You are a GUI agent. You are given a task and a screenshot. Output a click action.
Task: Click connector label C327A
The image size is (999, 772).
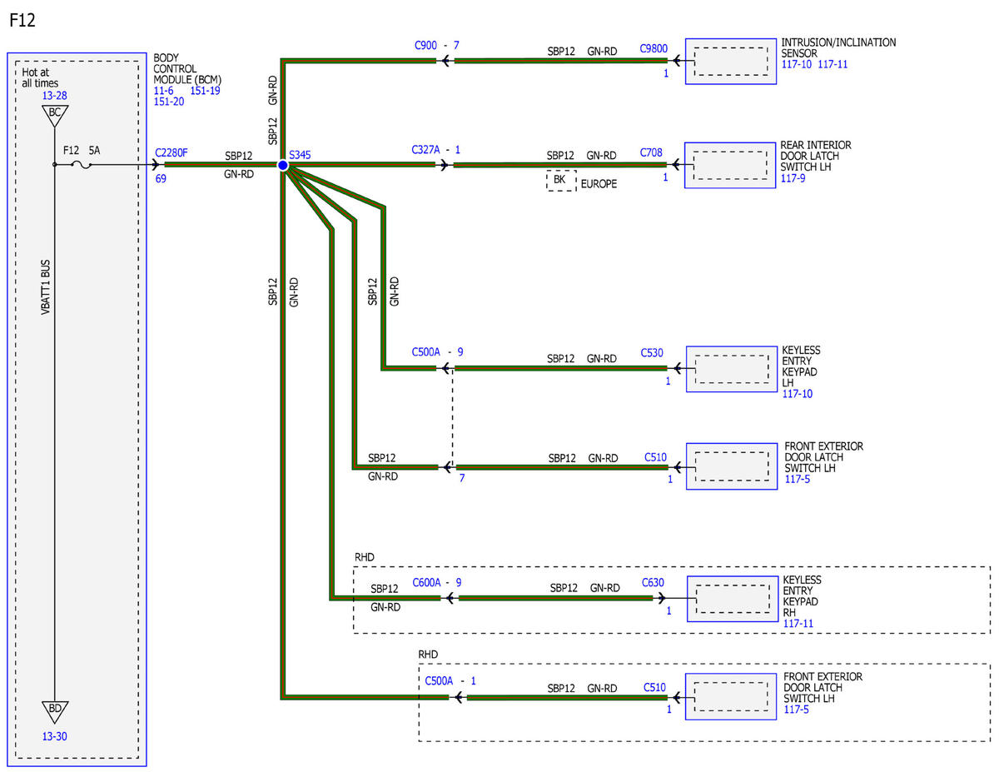pos(426,150)
